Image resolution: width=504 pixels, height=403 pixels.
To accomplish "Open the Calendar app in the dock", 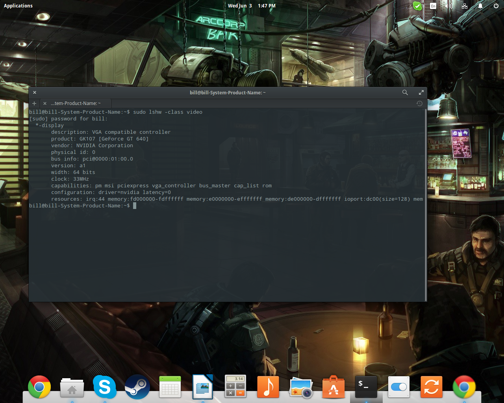I will pos(170,387).
